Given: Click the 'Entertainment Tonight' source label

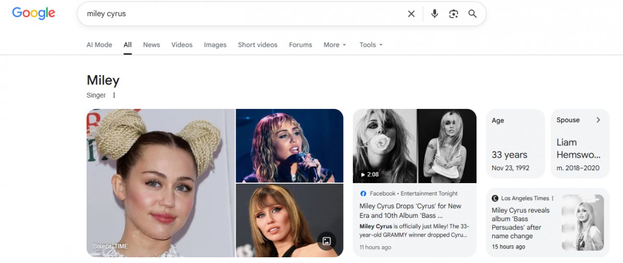Looking at the screenshot, I should pyautogui.click(x=429, y=193).
